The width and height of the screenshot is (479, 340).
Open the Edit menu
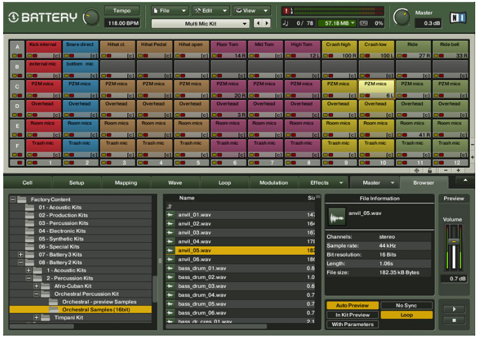211,11
